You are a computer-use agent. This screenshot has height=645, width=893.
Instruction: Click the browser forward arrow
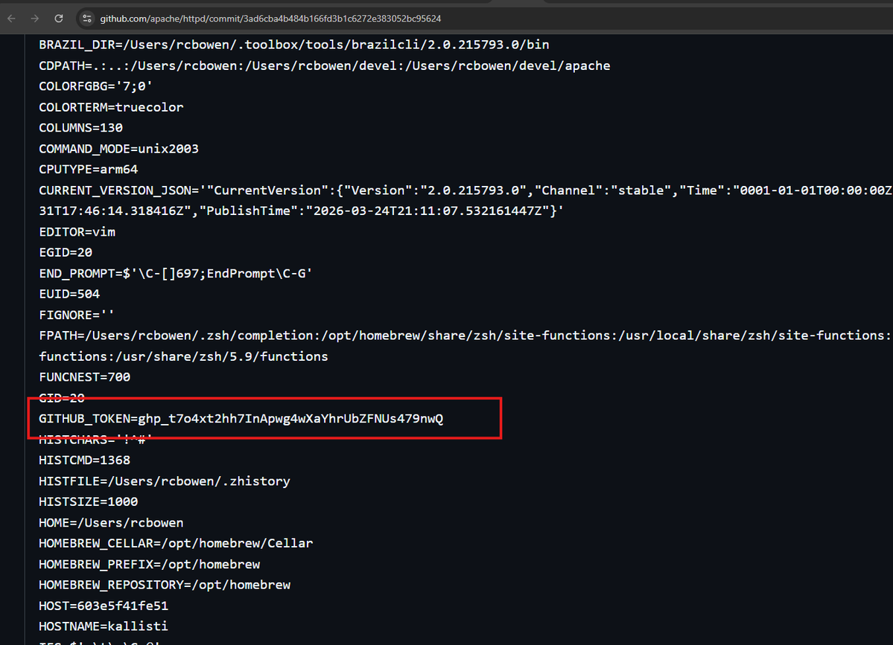point(35,19)
